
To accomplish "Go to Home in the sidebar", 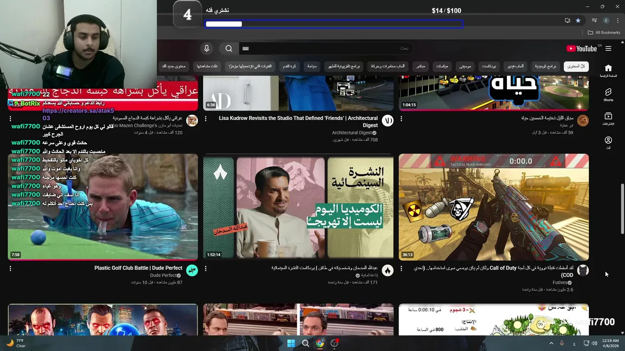I will [608, 71].
